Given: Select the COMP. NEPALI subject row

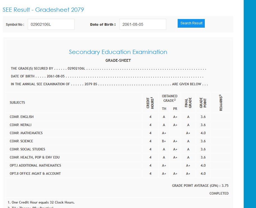Looking at the screenshot, I should click(21, 125).
